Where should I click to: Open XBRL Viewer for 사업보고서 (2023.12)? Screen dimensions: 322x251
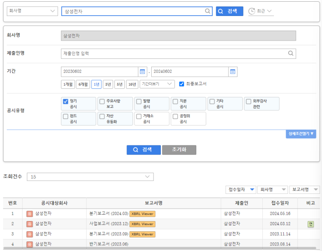[142, 224]
